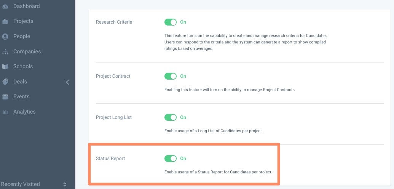Click the Analytics bar chart icon
Image resolution: width=394 pixels, height=189 pixels.
coord(5,112)
